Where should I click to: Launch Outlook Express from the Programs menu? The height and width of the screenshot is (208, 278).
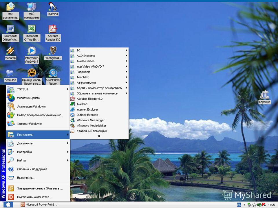pyautogui.click(x=99, y=115)
